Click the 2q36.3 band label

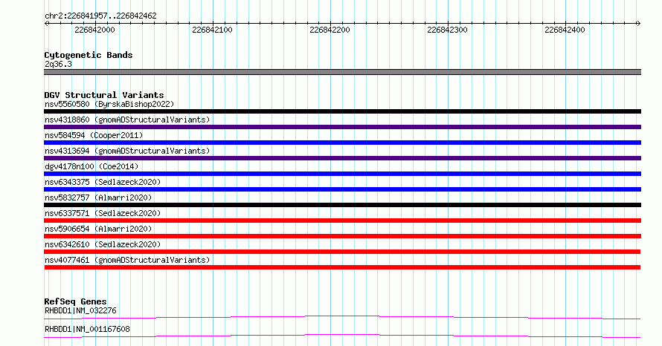(58, 64)
